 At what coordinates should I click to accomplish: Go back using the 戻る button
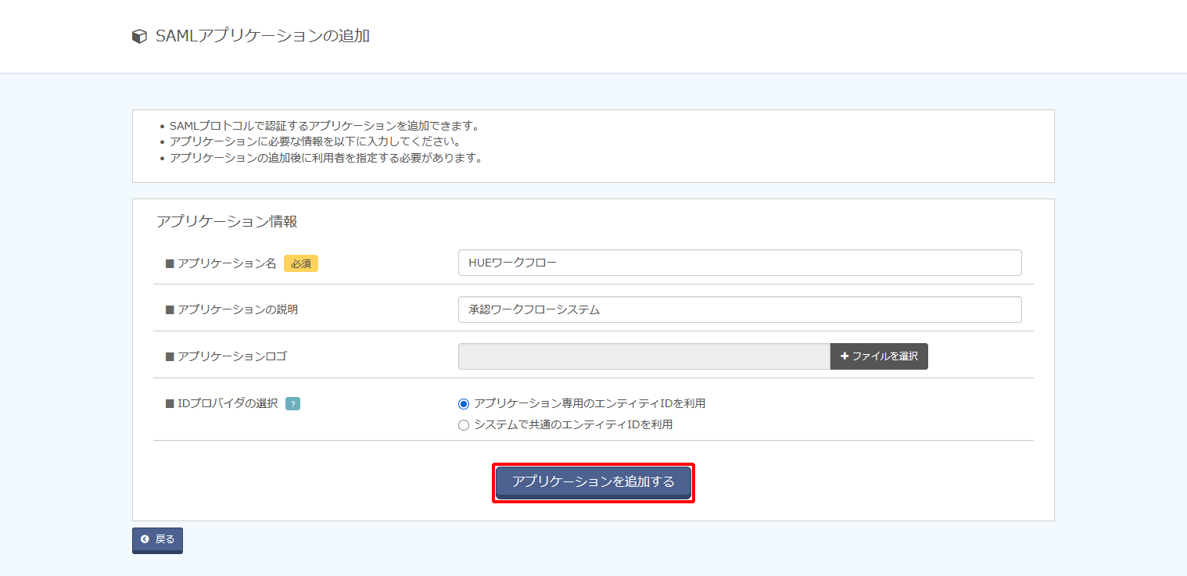tap(157, 540)
